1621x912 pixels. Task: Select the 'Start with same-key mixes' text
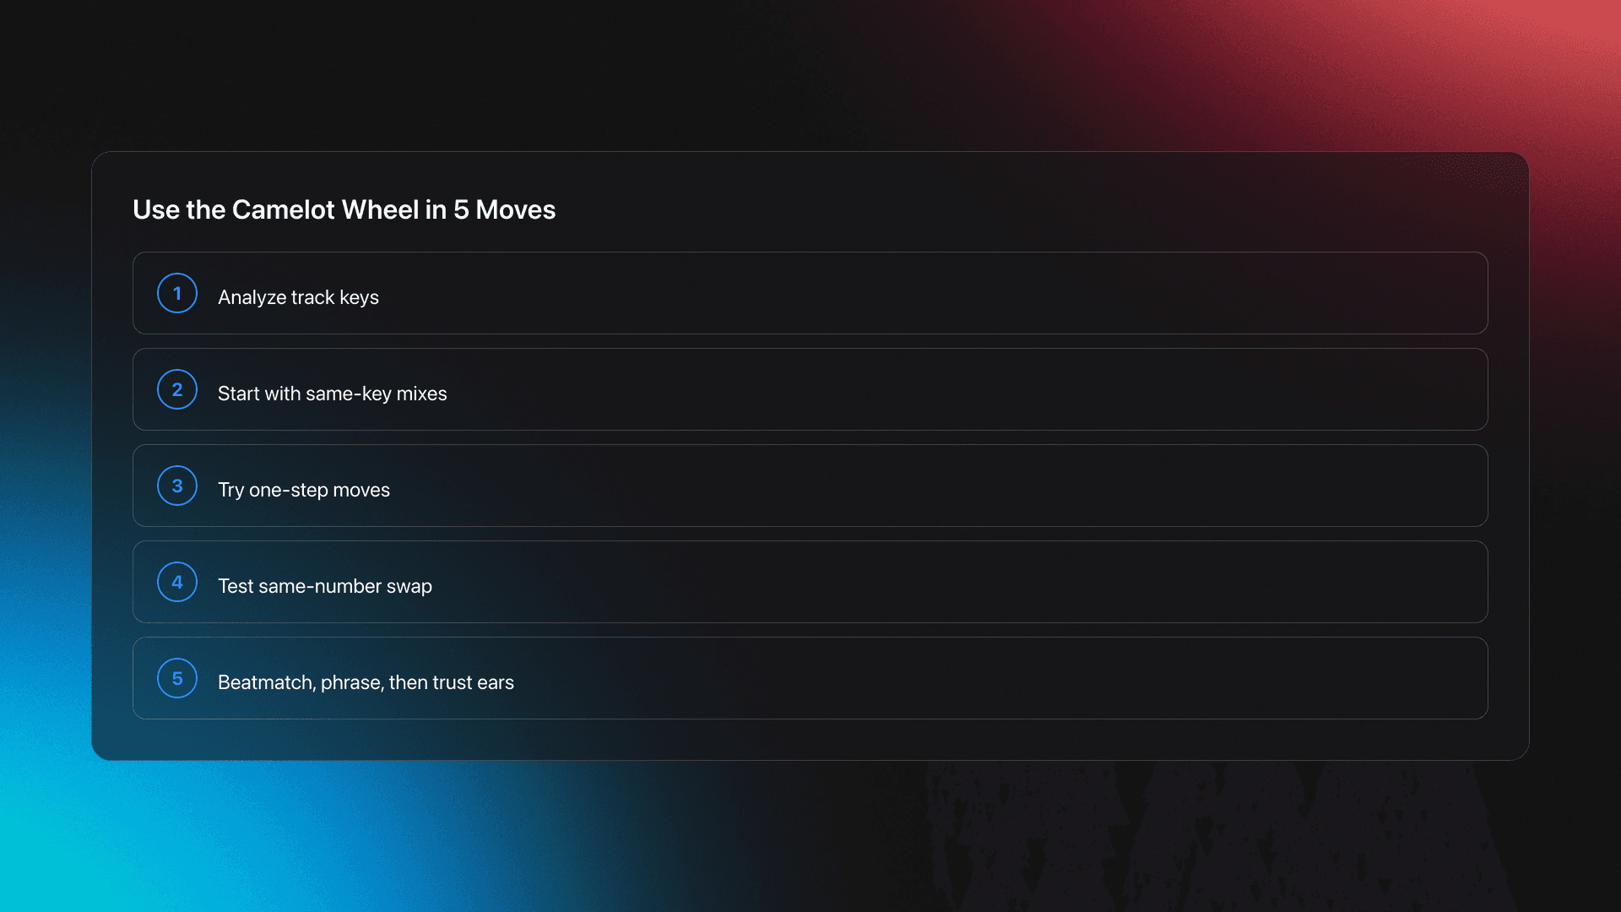click(x=333, y=394)
